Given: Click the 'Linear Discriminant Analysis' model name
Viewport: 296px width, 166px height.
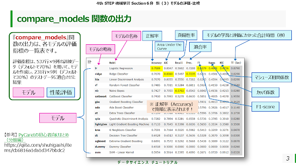Looking at the screenshot, I should [126, 80].
